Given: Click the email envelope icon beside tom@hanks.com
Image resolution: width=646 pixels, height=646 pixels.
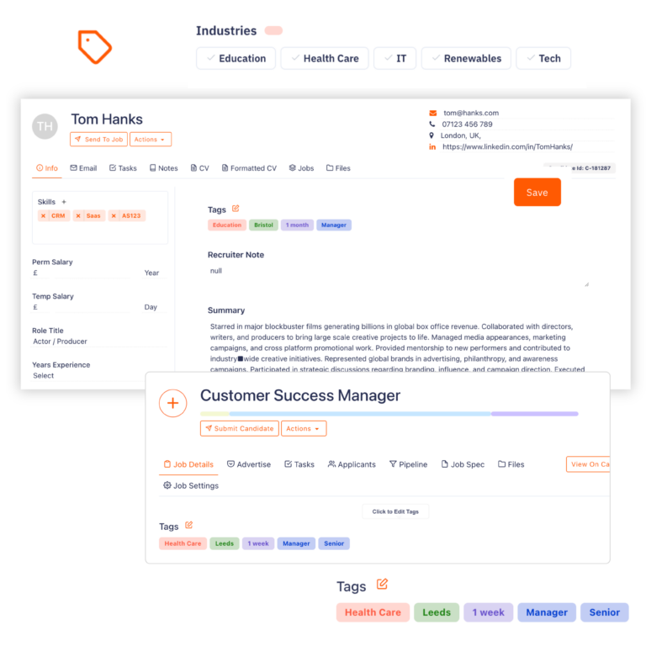Looking at the screenshot, I should click(x=432, y=113).
